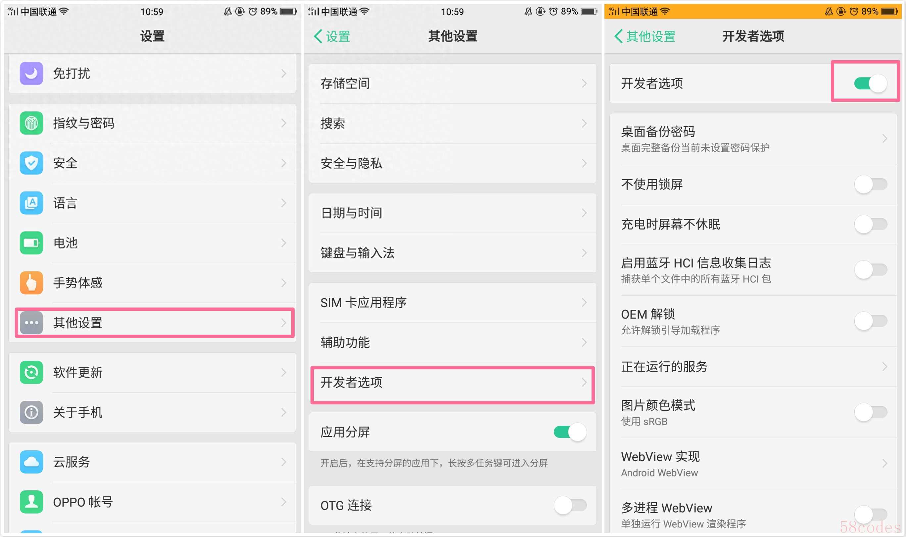Open running services using its arrow
The width and height of the screenshot is (906, 537).
pos(884,367)
